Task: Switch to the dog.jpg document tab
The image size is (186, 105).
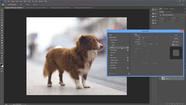Action: tap(14, 8)
